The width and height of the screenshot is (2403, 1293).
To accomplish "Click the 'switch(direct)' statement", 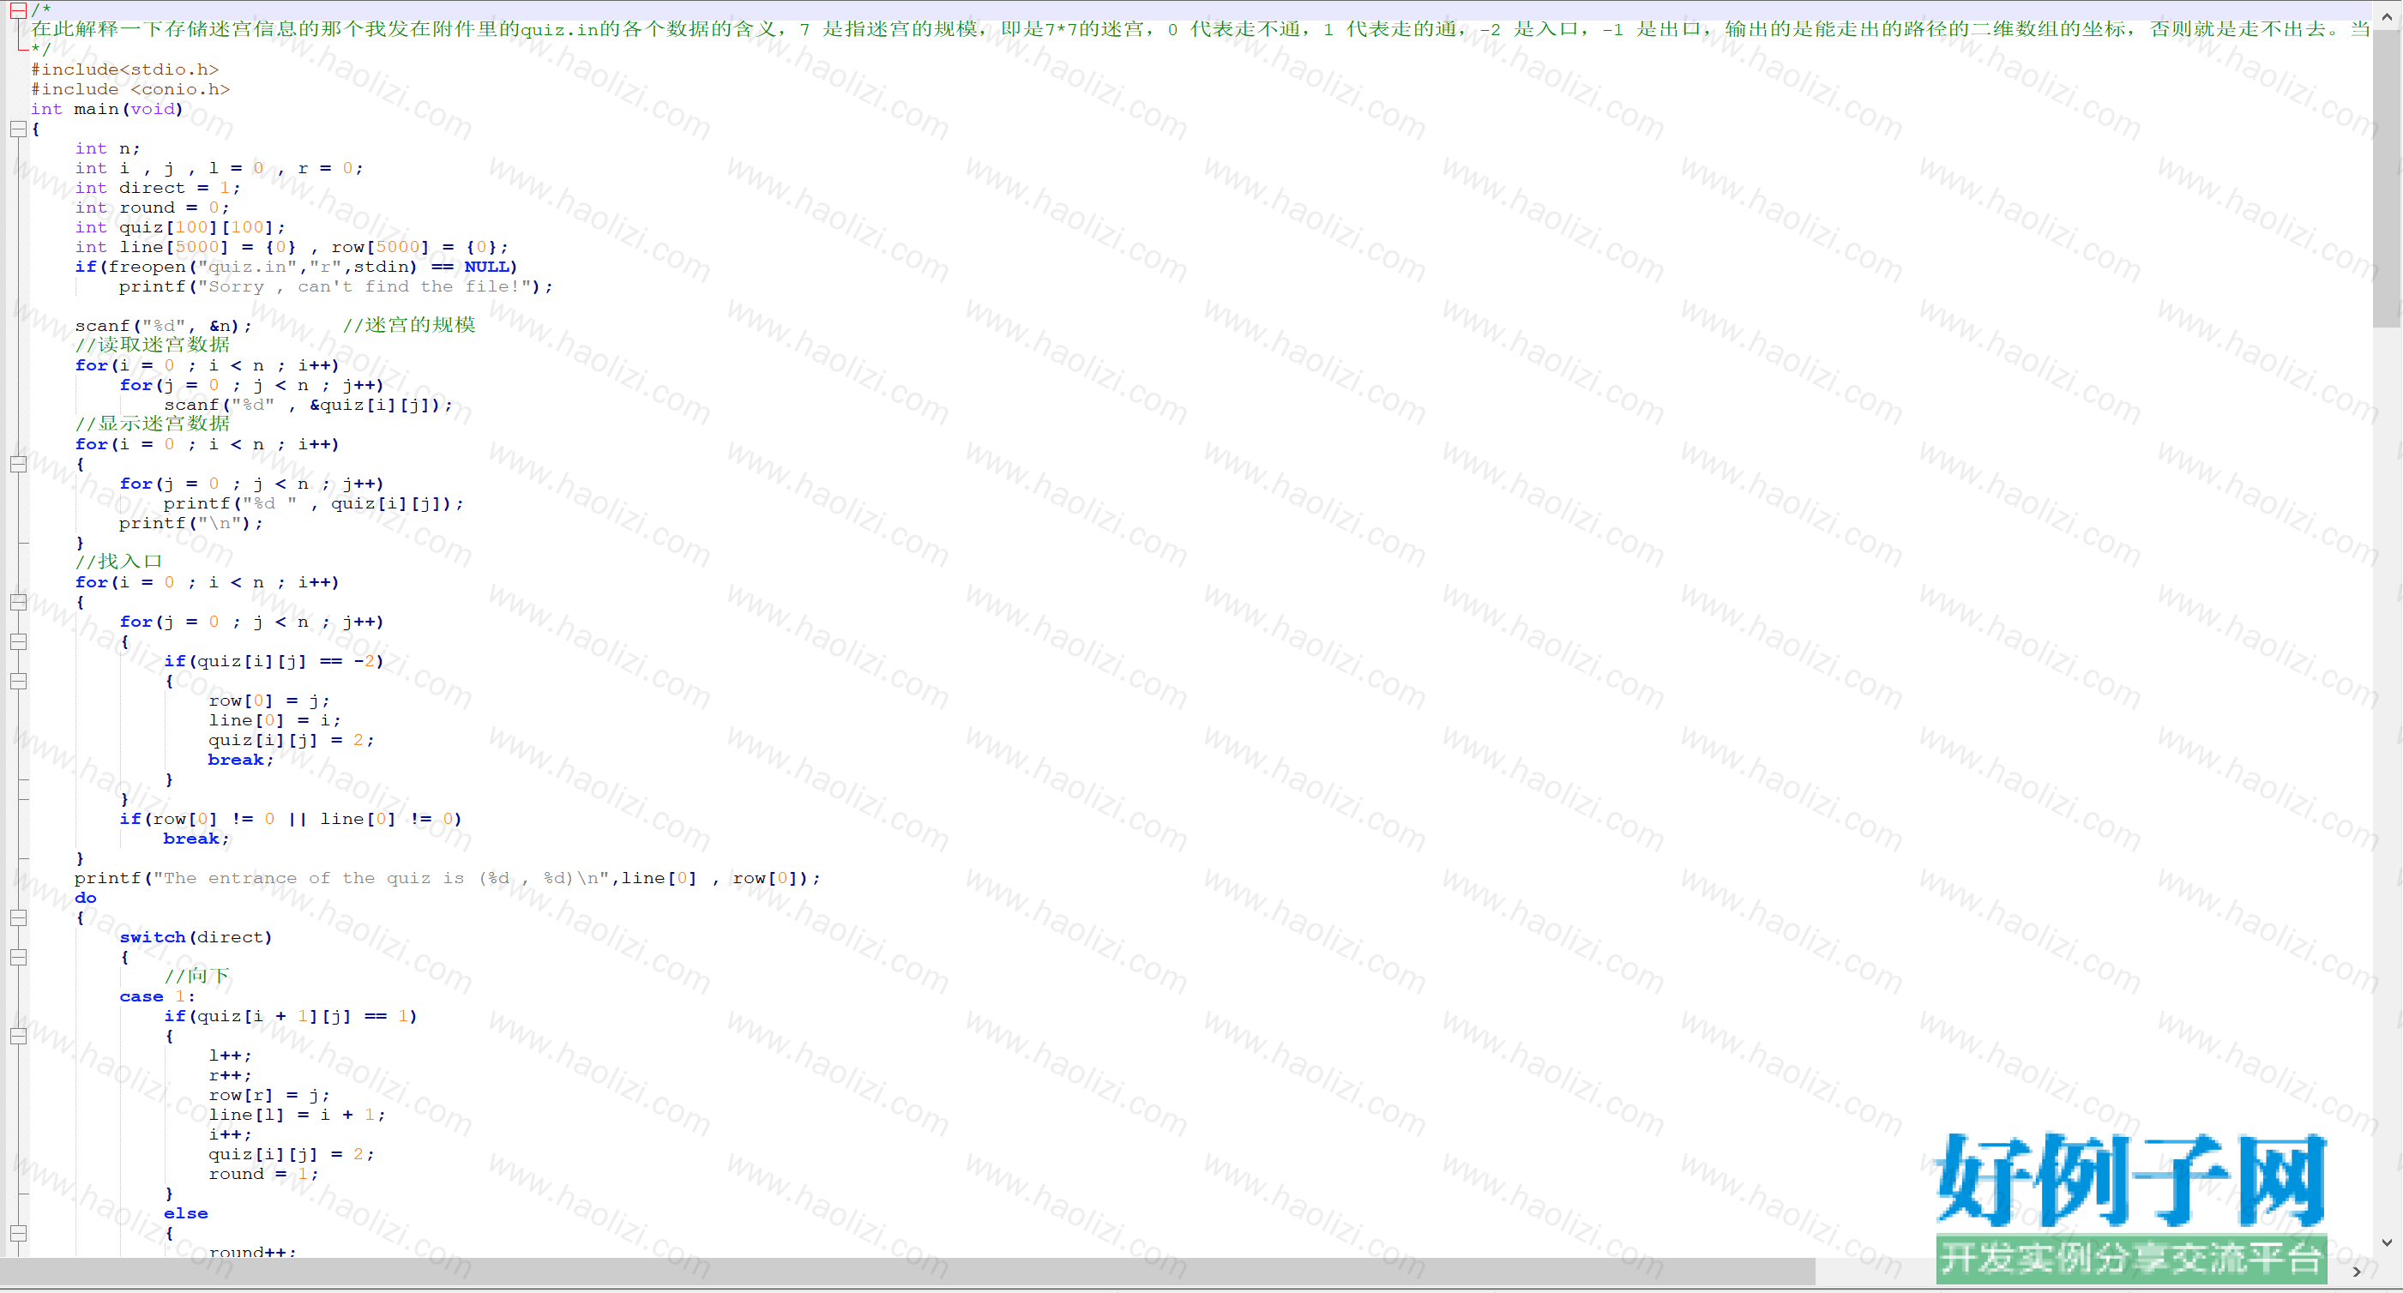I will point(196,937).
